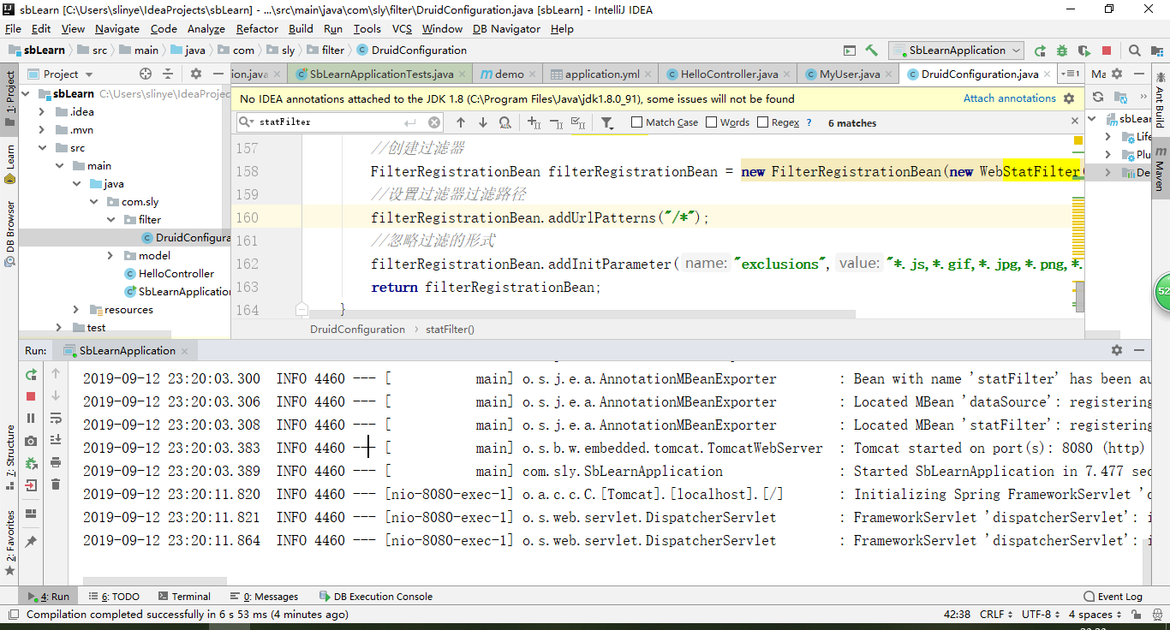Open Search Everywhere magnifier icon

coord(1135,51)
